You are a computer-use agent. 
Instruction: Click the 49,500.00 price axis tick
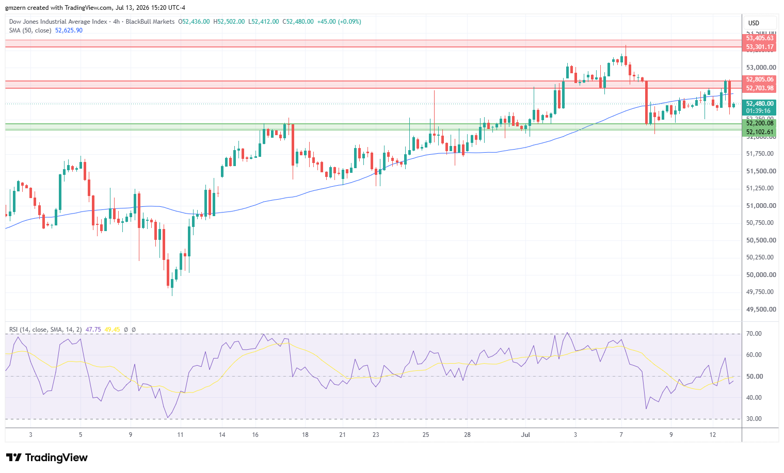[761, 309]
